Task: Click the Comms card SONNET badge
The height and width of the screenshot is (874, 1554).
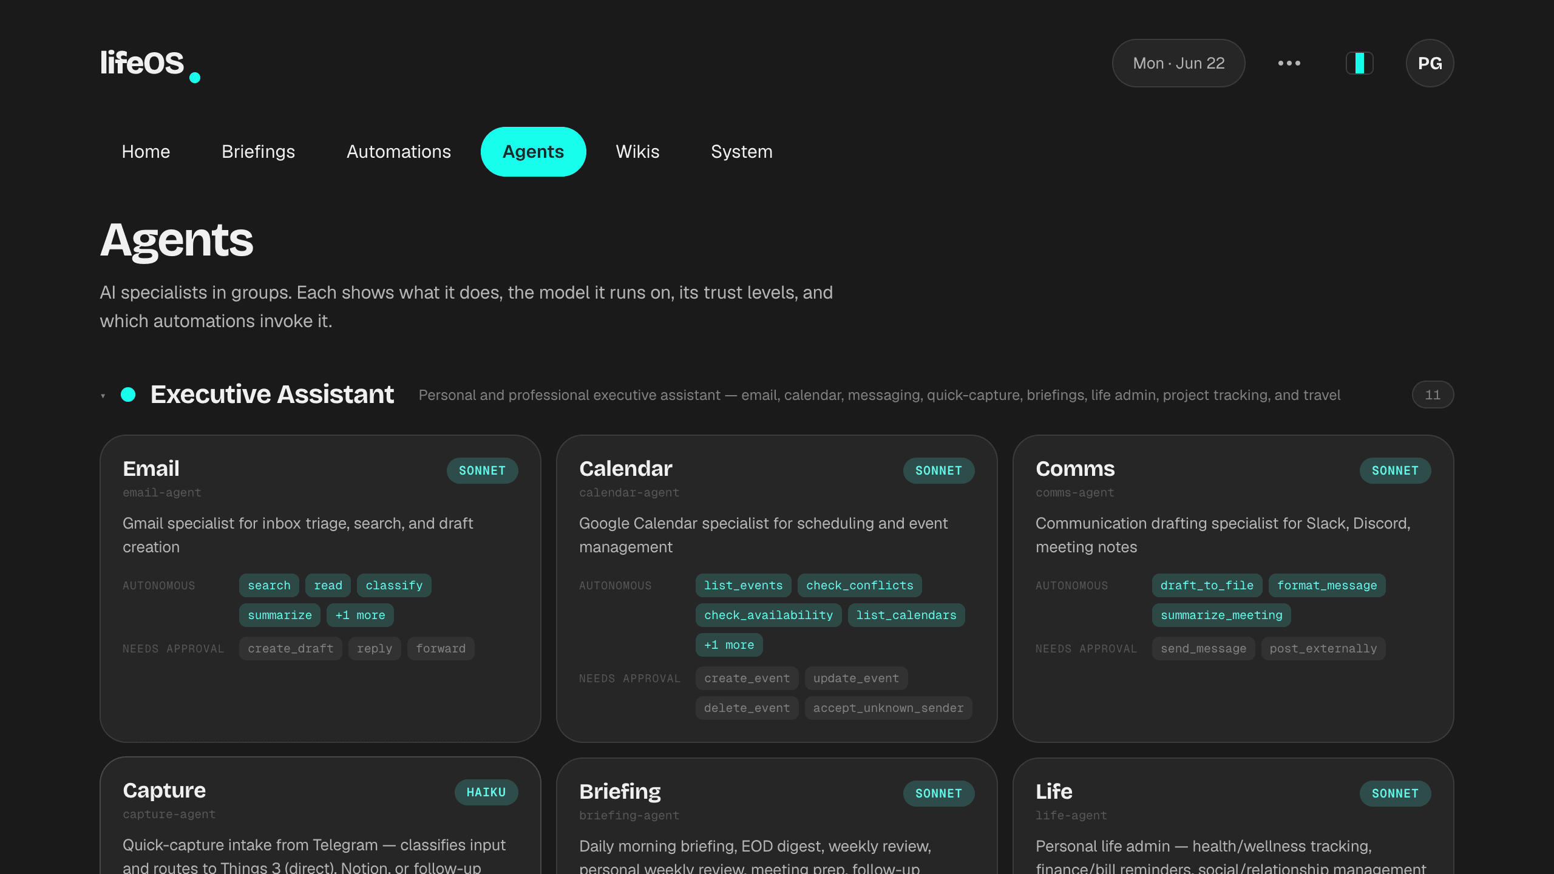Action: (1395, 470)
